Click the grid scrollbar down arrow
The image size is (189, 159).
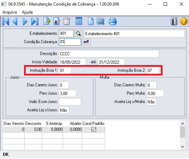tap(182, 147)
